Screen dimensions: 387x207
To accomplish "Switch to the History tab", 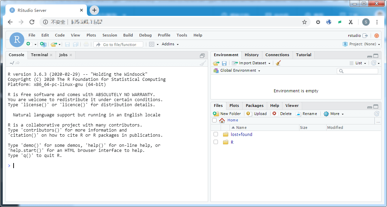I will coord(252,55).
